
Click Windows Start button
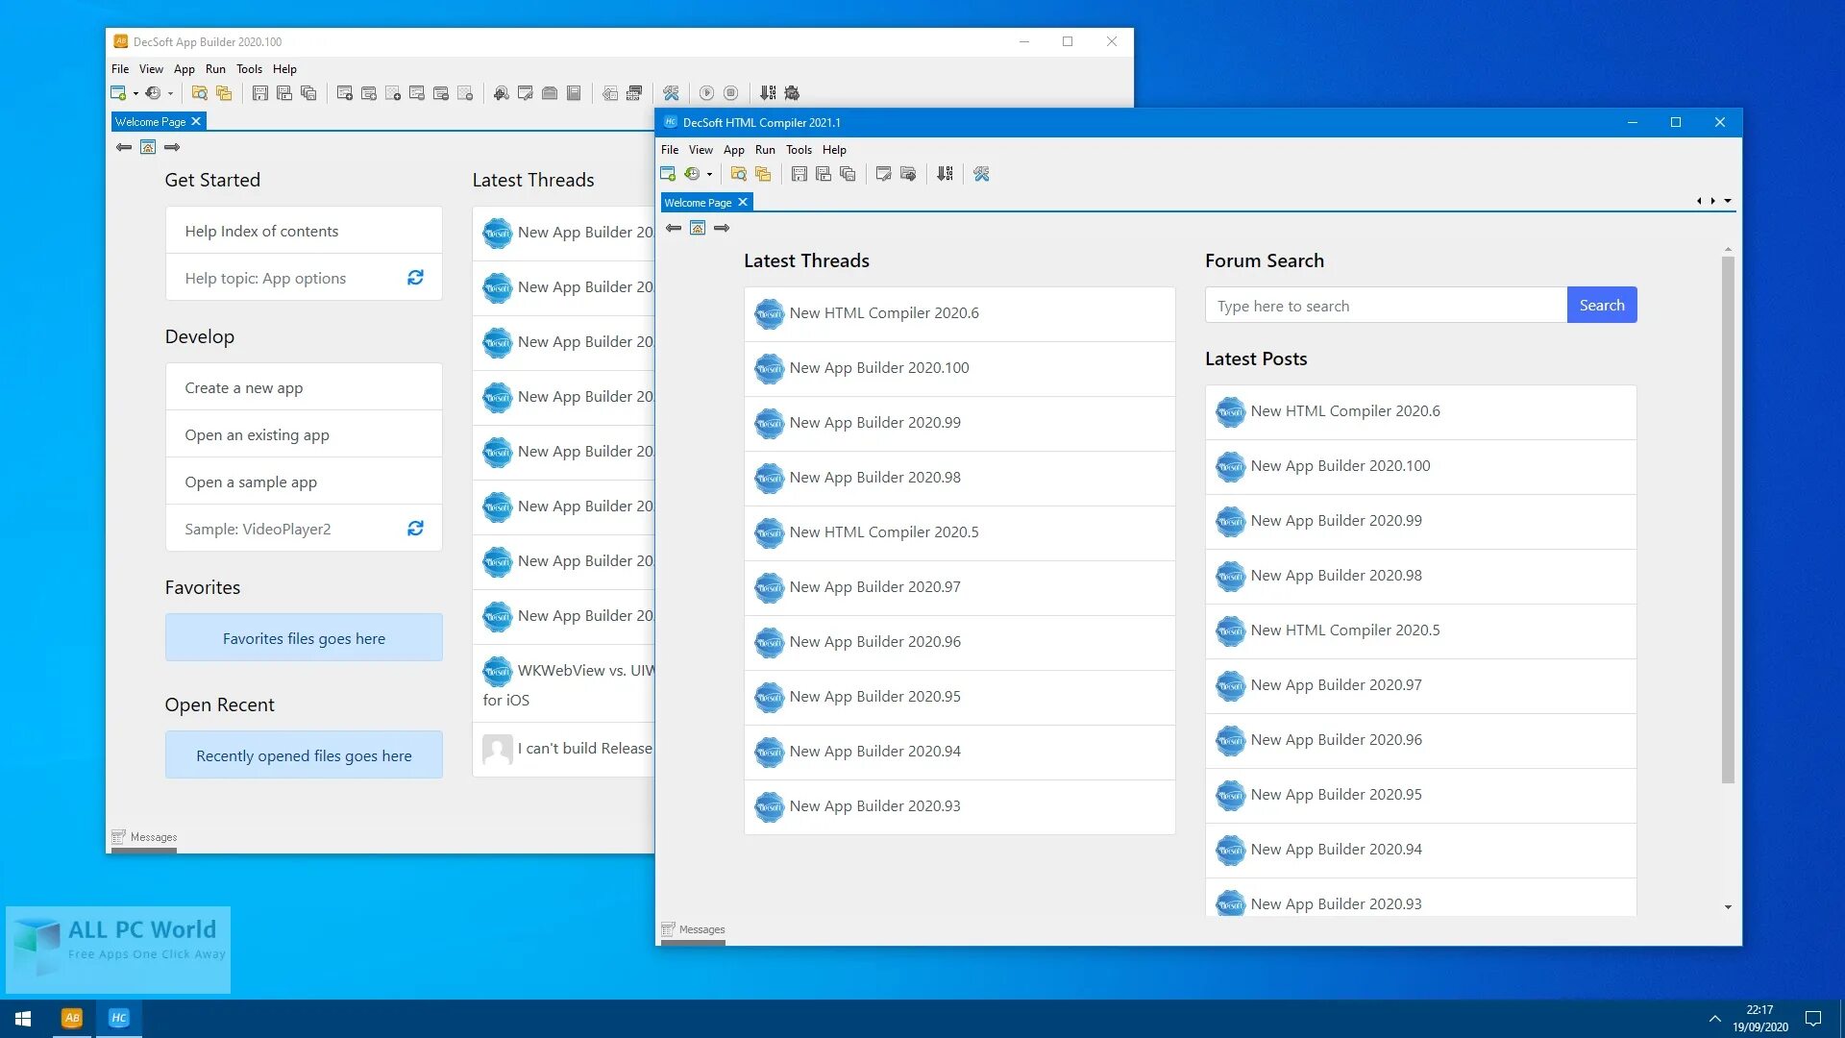(x=23, y=1018)
